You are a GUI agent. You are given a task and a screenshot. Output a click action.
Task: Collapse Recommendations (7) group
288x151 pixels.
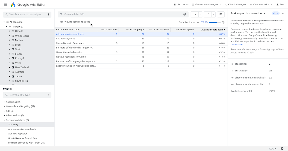click(4, 120)
